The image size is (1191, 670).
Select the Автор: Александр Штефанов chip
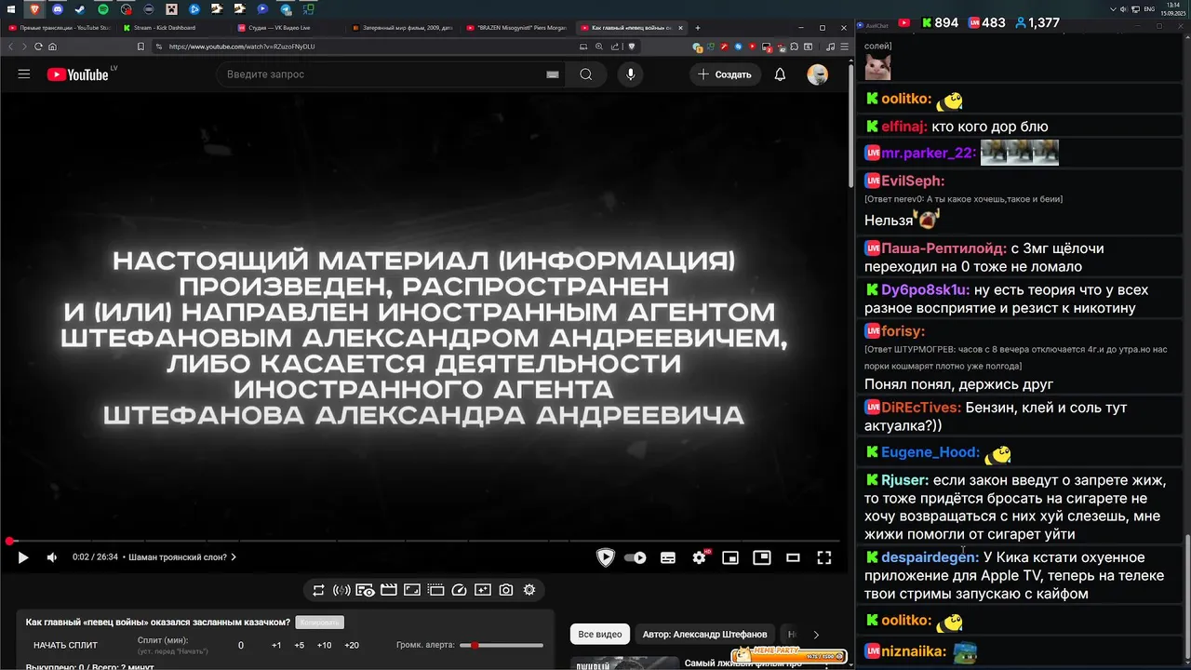coord(704,635)
